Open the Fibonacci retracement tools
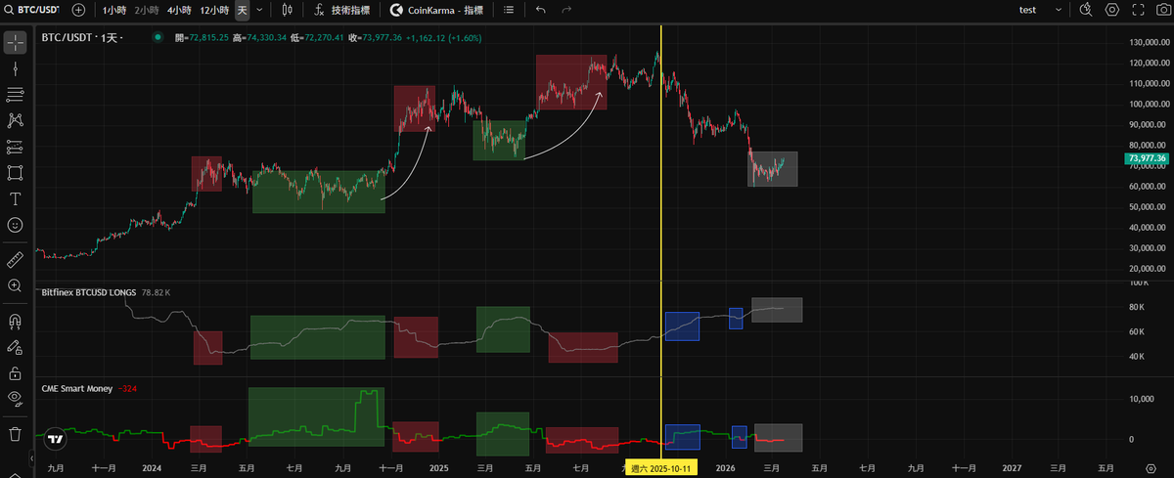The image size is (1174, 478). click(16, 95)
